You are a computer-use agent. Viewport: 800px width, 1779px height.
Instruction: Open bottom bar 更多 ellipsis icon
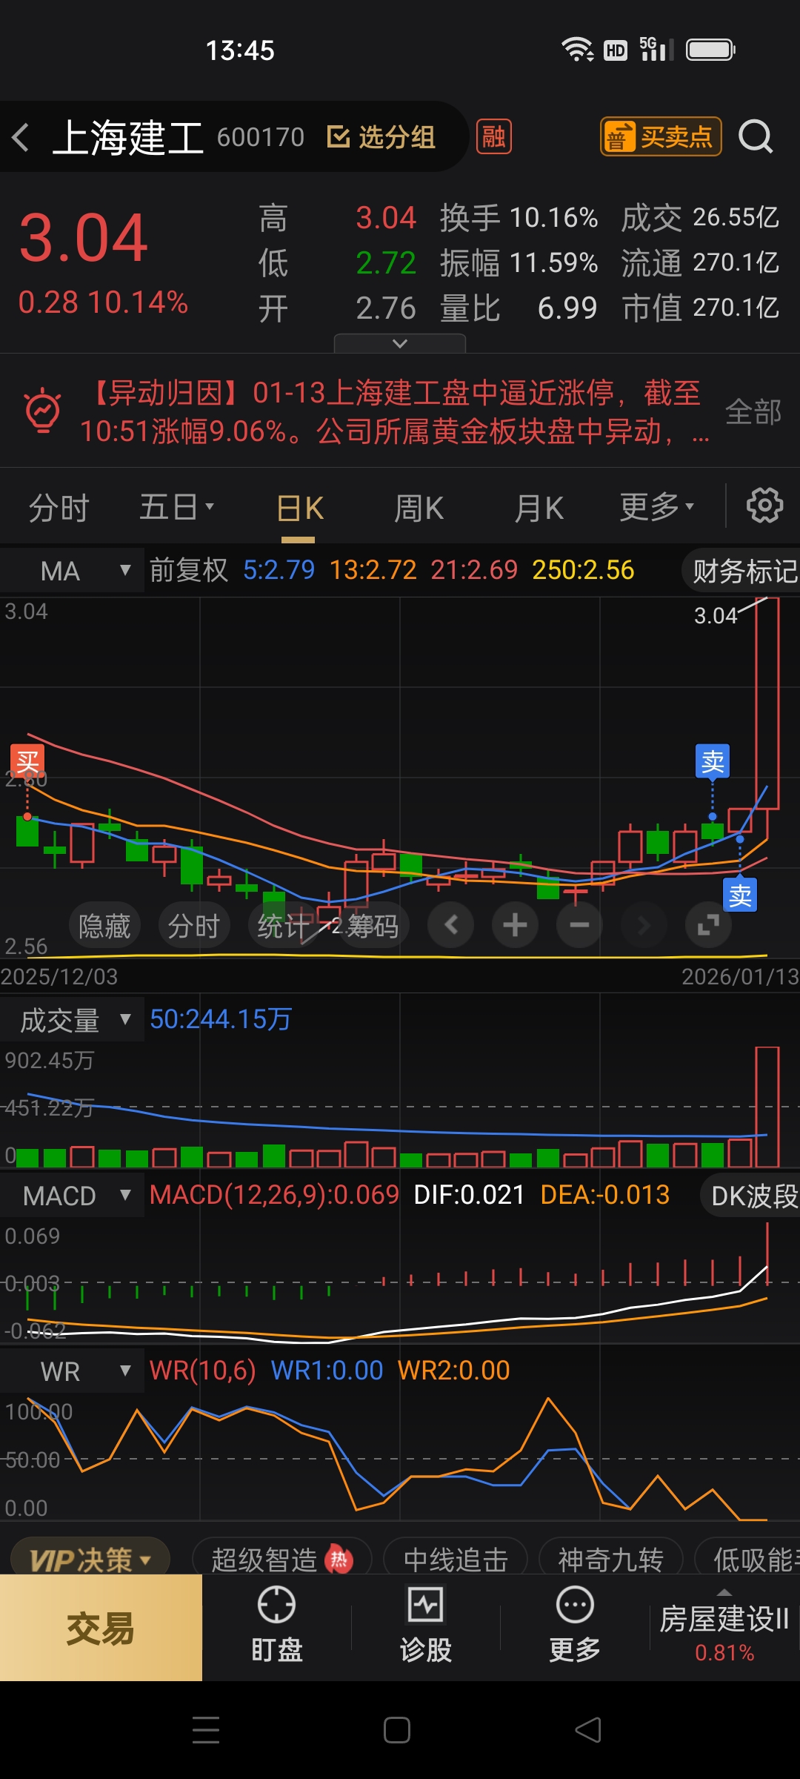(575, 1626)
